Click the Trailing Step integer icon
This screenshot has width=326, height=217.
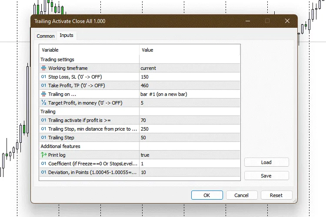tap(43, 138)
